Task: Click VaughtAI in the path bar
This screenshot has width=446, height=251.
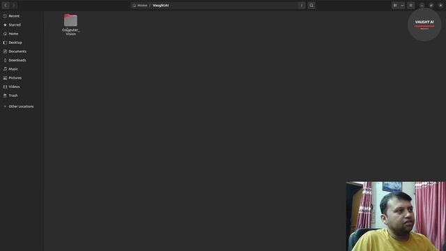Action: point(161,6)
